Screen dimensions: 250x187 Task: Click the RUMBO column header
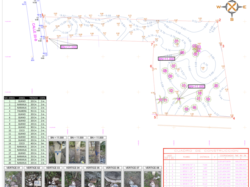coord(186,157)
